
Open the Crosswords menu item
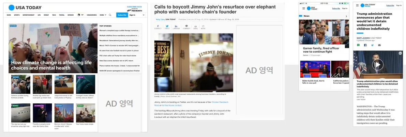coord(92,15)
